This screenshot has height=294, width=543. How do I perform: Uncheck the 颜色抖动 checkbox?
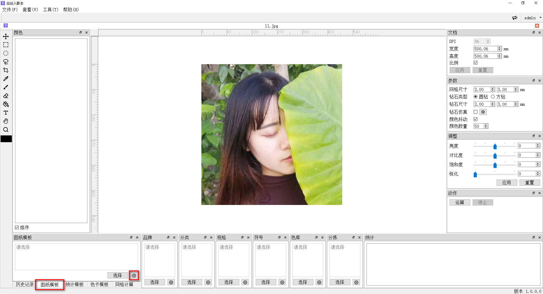475,119
